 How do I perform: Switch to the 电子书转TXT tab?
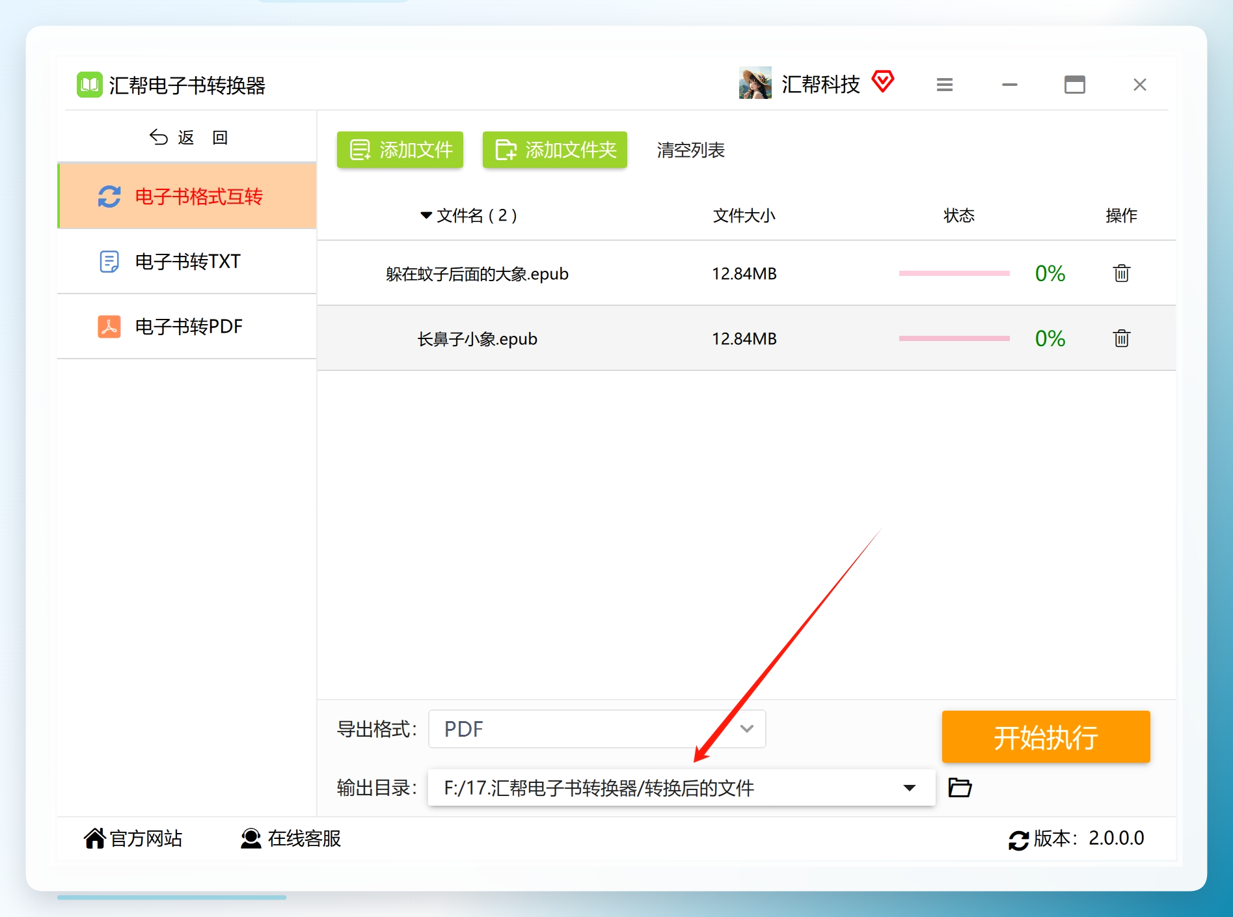tap(187, 261)
